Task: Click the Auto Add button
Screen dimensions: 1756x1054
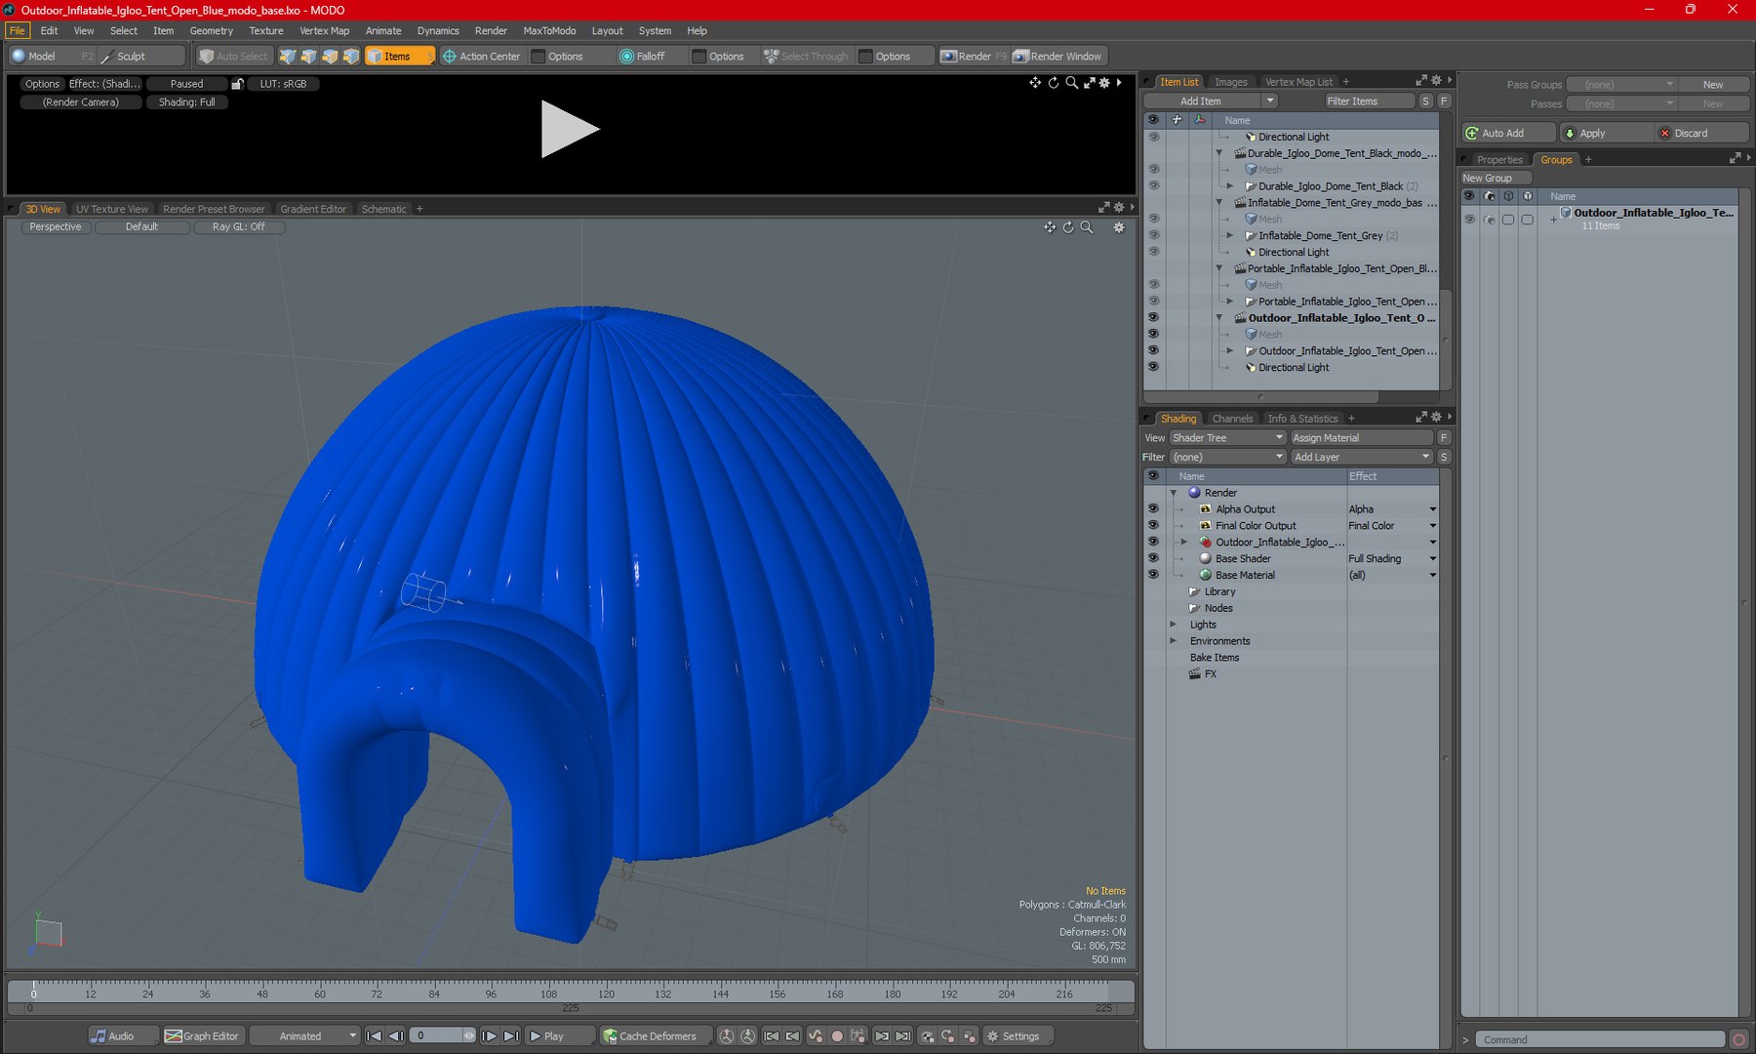Action: [x=1508, y=133]
